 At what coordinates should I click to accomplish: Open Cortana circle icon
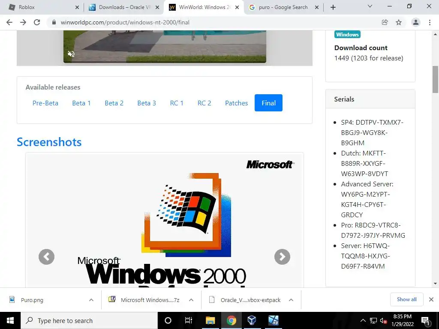[168, 320]
